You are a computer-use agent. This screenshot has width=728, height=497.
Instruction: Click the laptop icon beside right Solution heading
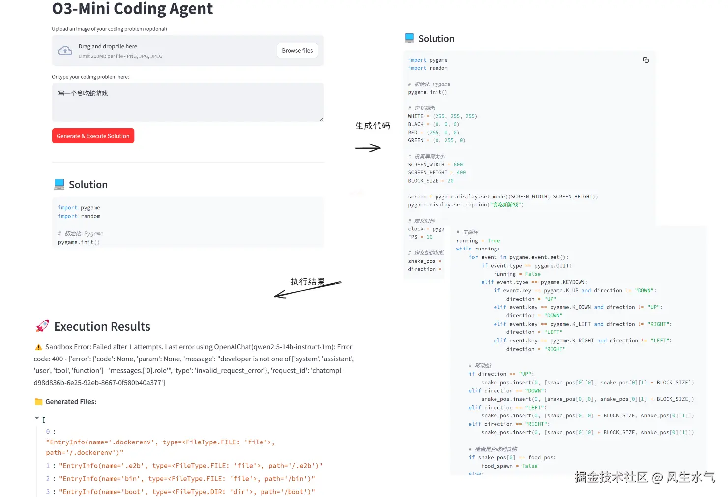point(409,38)
